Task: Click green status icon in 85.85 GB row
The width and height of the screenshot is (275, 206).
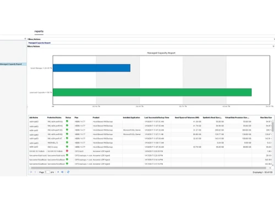Action: tap(67, 134)
